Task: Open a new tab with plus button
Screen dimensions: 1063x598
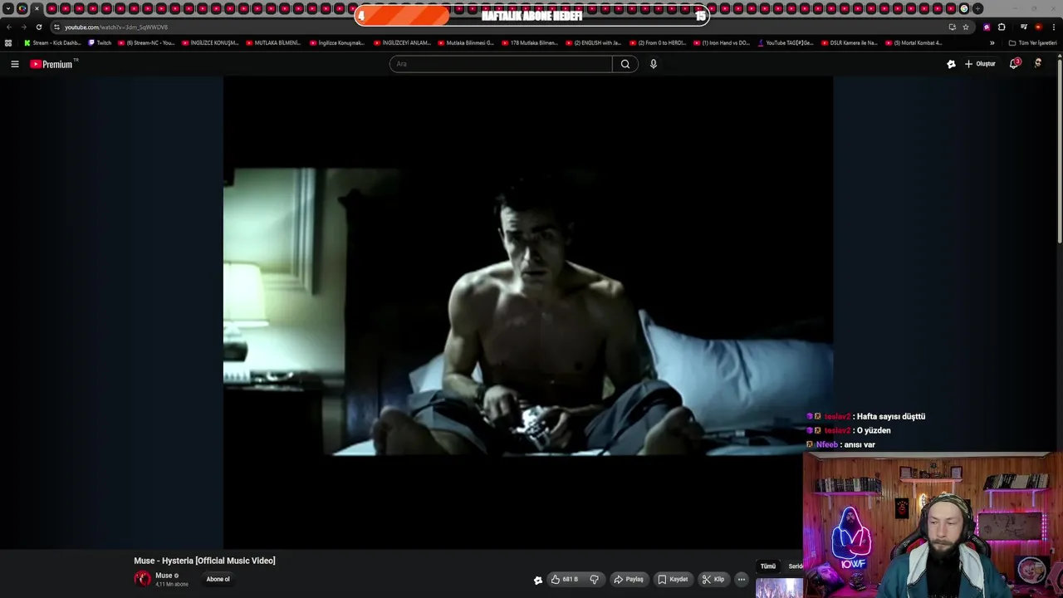Action: pyautogui.click(x=977, y=8)
